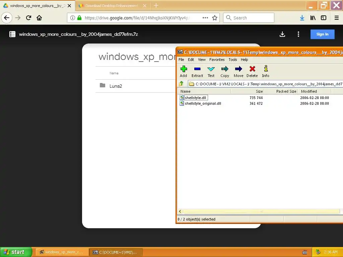Choose the Move tool in 7-Zip
Image resolution: width=343 pixels, height=257 pixels.
tap(238, 72)
